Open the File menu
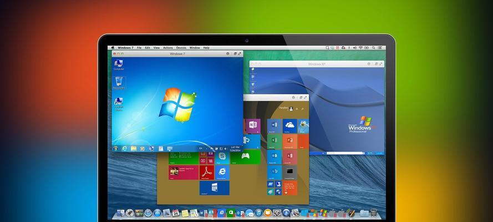Image resolution: width=493 pixels, height=222 pixels. pyautogui.click(x=139, y=48)
